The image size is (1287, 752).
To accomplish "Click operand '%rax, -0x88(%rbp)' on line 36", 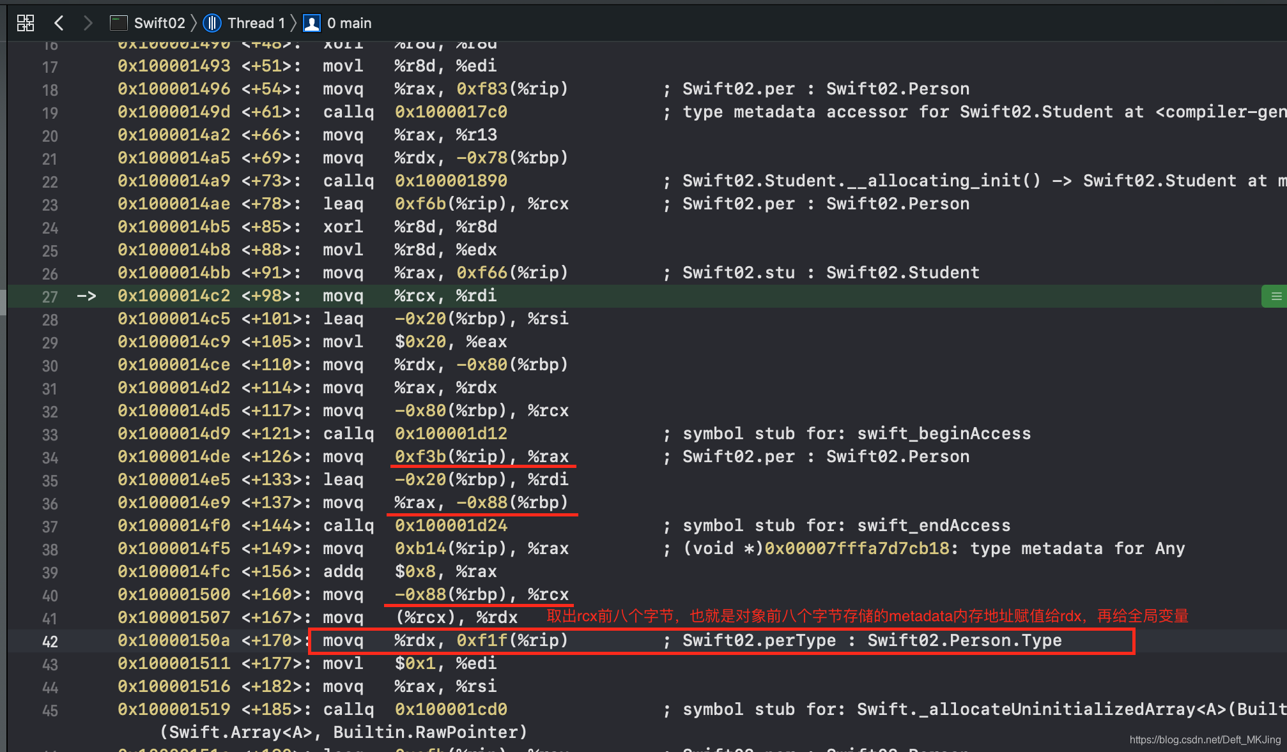I will (481, 502).
